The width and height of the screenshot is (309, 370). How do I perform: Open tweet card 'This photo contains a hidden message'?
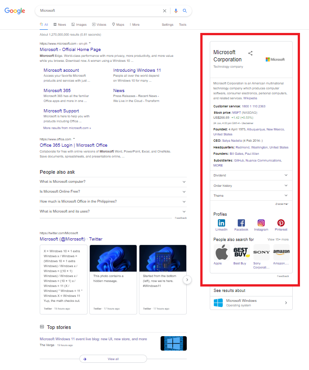(x=113, y=279)
